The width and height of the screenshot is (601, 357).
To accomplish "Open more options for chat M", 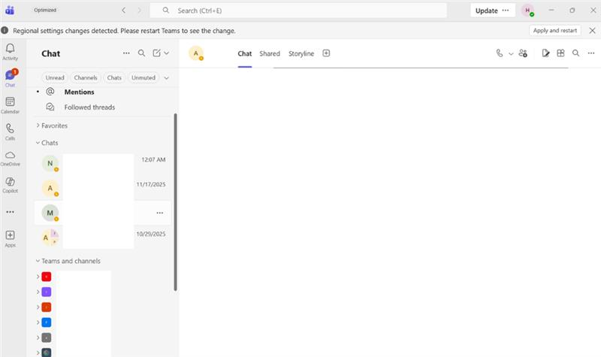I will pyautogui.click(x=160, y=213).
